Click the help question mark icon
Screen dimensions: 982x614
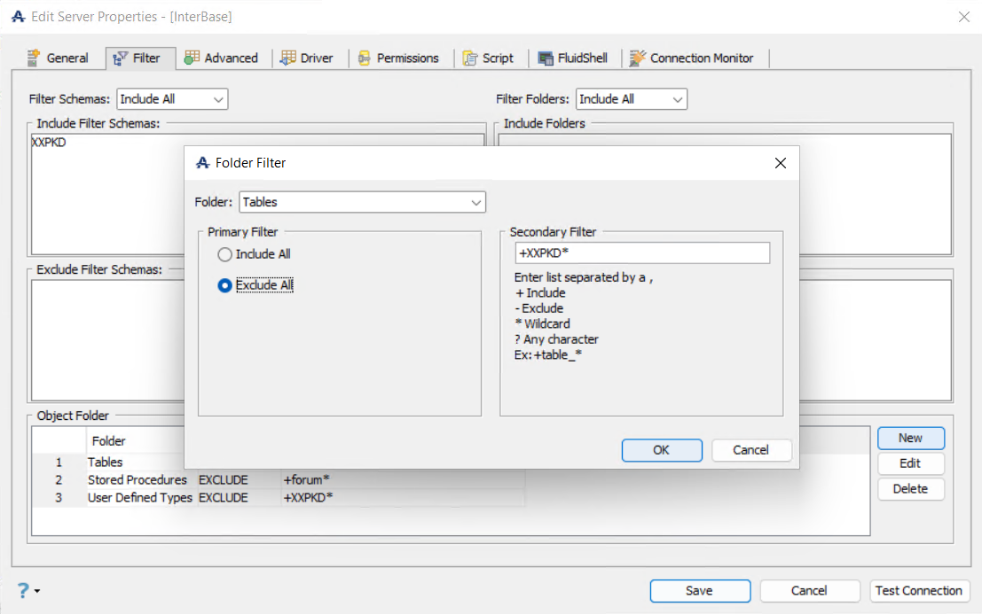click(23, 590)
